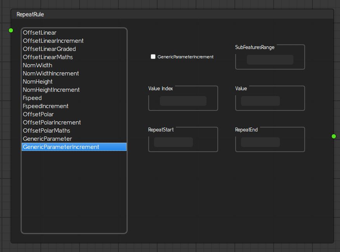The height and width of the screenshot is (252, 340).
Task: Select OffsetLinear in the rule list
Action: [74, 33]
